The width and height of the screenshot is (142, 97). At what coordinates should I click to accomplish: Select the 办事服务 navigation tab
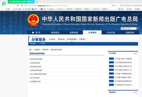pos(92,33)
